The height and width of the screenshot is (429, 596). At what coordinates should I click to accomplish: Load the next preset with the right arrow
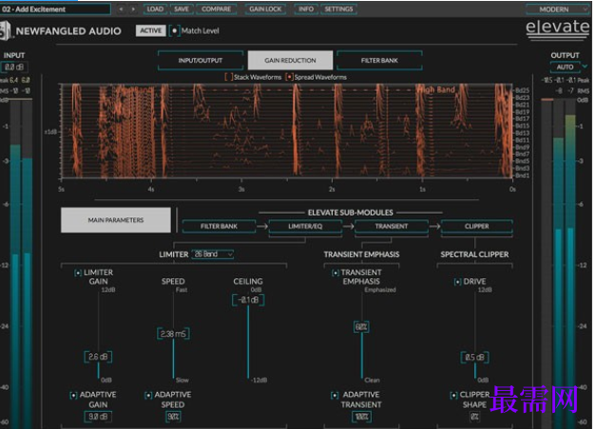point(133,9)
